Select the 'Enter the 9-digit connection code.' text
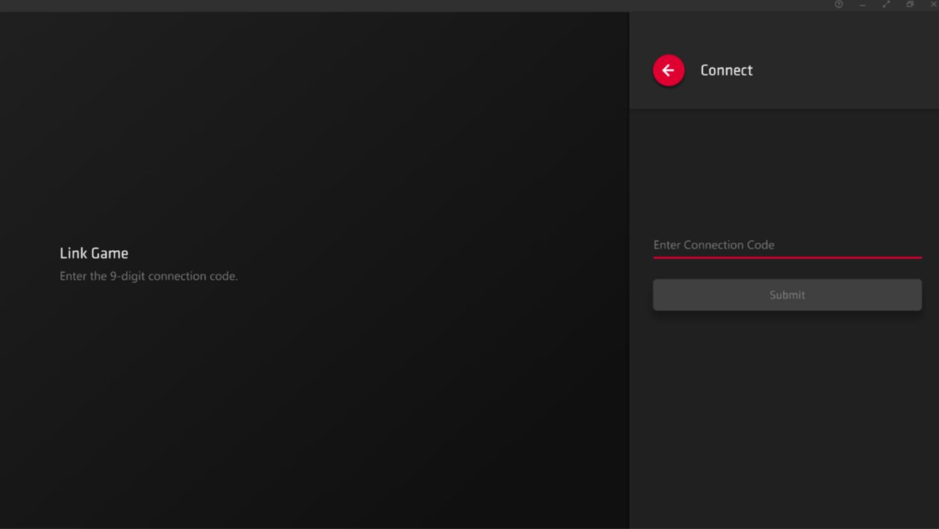The image size is (939, 529). 148,276
